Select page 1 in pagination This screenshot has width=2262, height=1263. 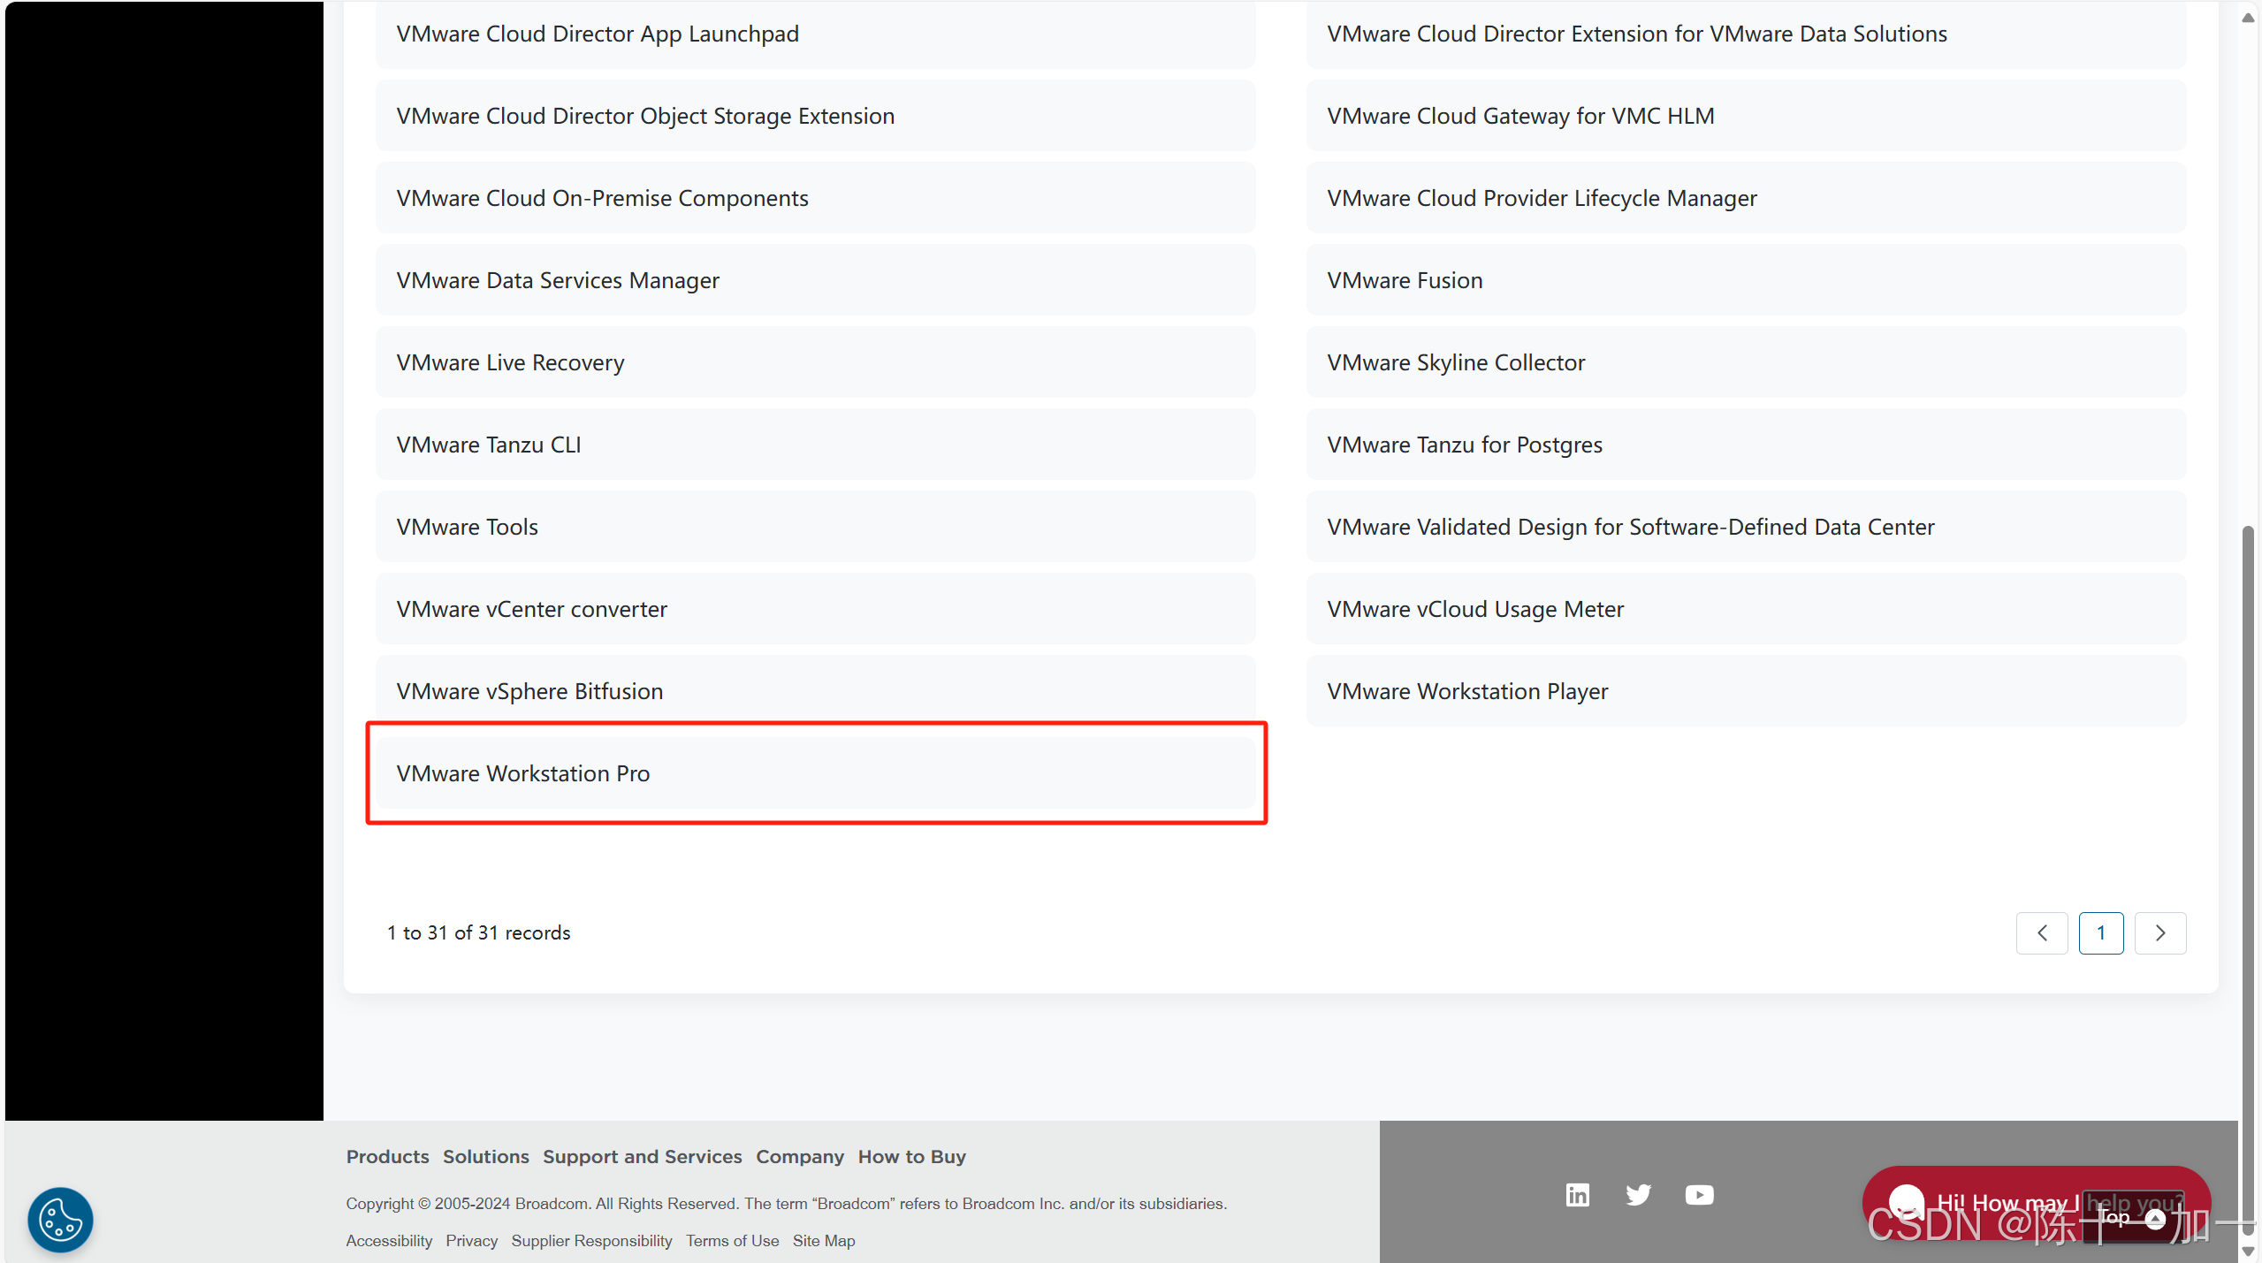pyautogui.click(x=2101, y=932)
